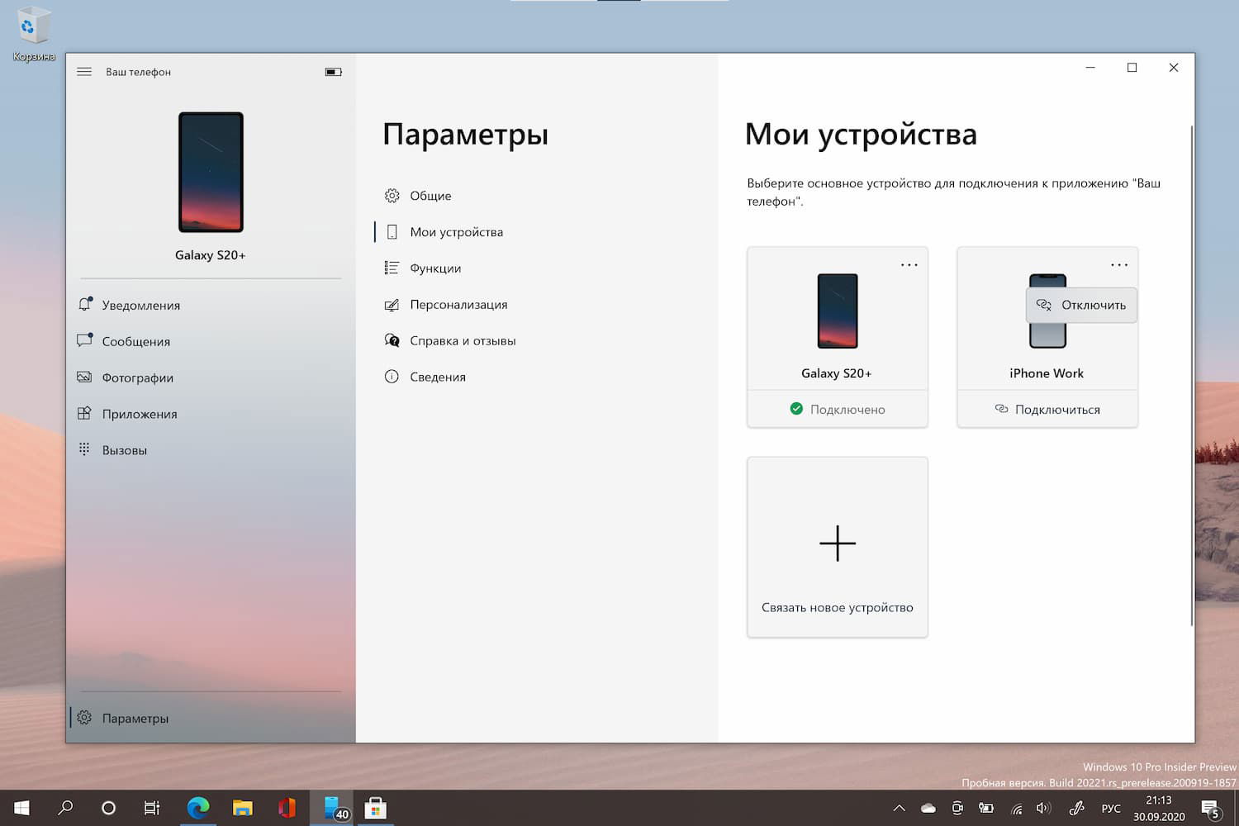Open the three-dot menu on Galaxy S20+ card

[909, 265]
